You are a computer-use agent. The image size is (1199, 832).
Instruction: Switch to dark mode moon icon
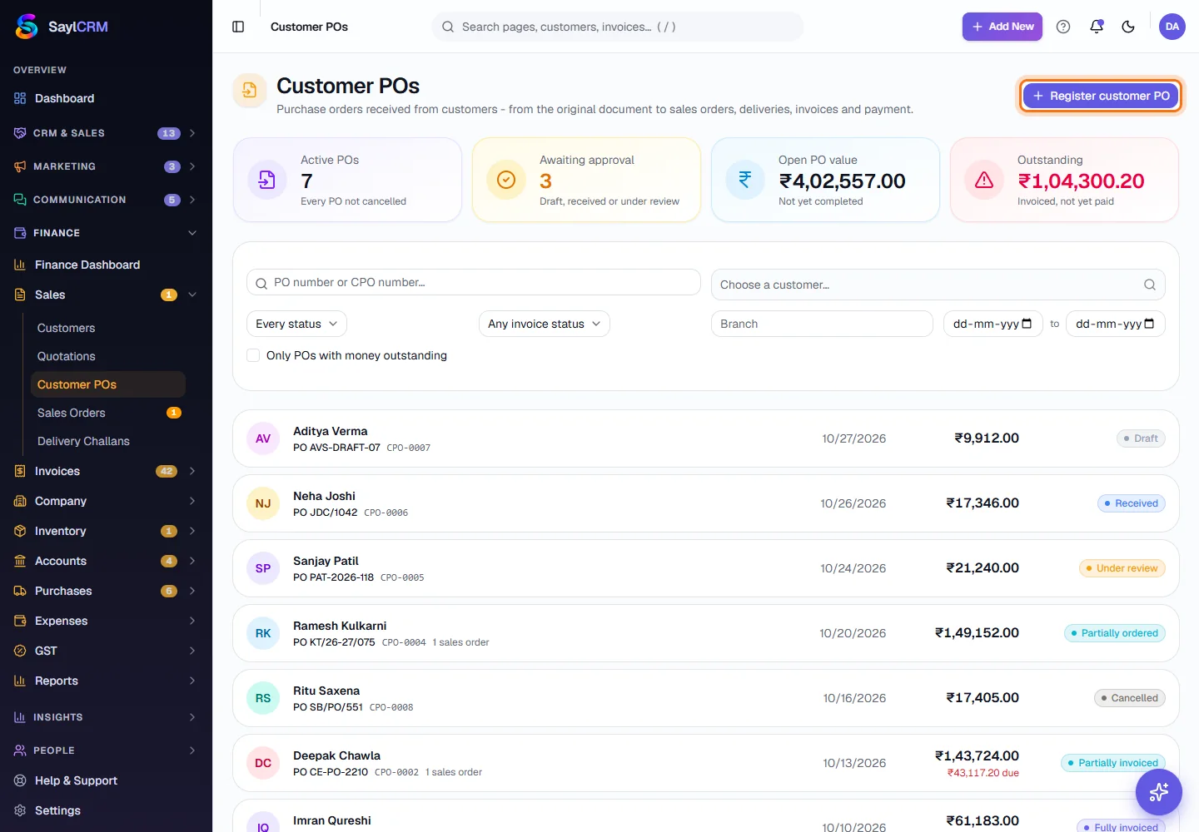(x=1128, y=27)
